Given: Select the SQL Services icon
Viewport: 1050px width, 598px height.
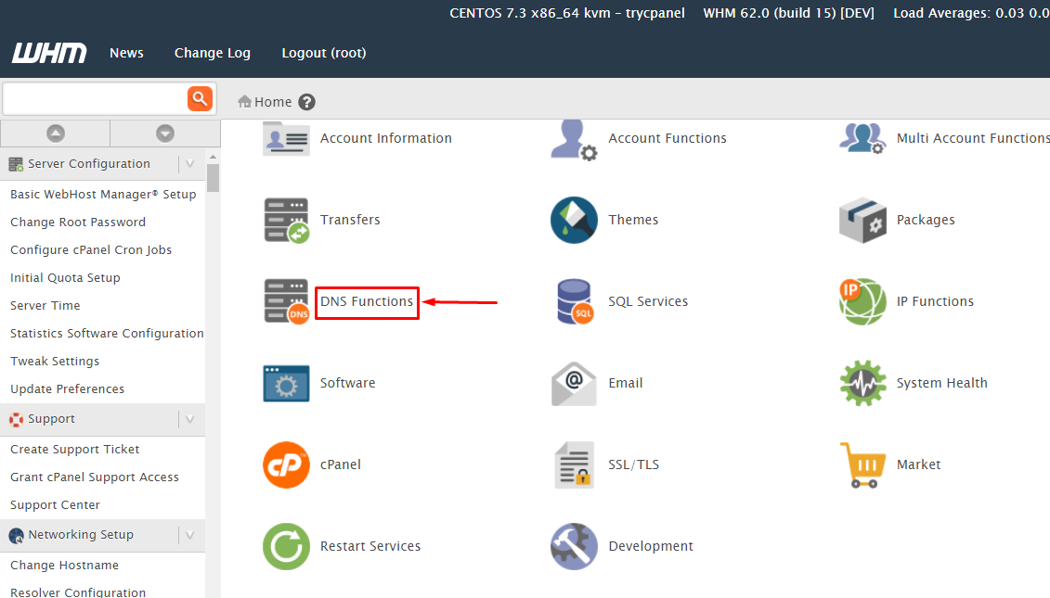Looking at the screenshot, I should (x=573, y=300).
